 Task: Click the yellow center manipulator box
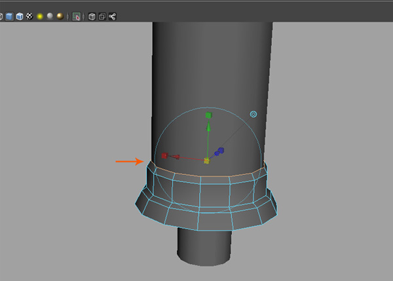(x=206, y=160)
